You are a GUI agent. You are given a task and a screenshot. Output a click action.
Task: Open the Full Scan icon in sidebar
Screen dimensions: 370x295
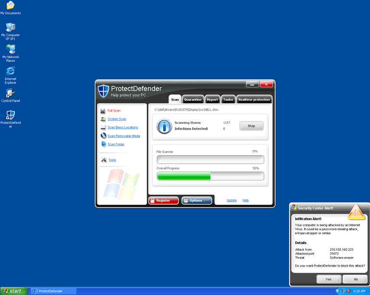coord(103,111)
